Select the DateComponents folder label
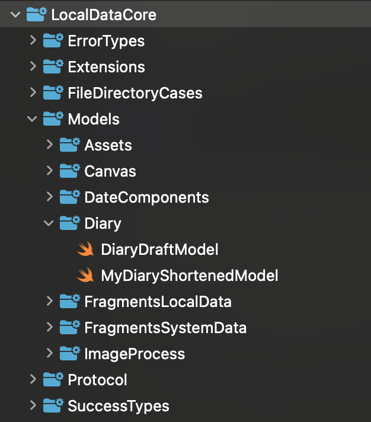Image resolution: width=371 pixels, height=422 pixels. coord(146,197)
